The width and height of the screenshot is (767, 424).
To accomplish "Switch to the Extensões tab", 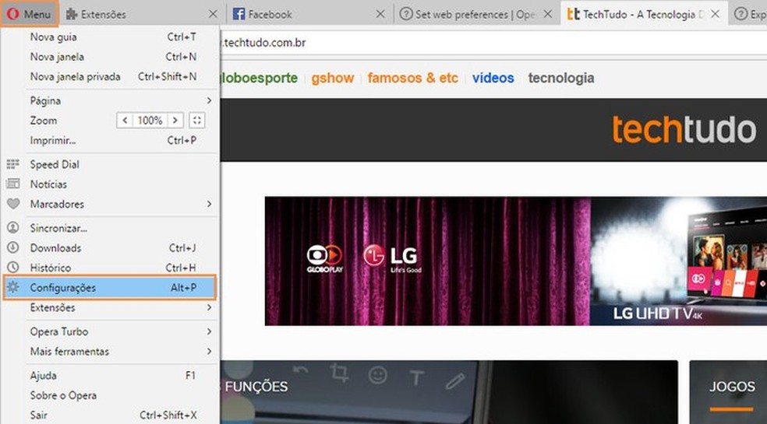I will [x=142, y=14].
